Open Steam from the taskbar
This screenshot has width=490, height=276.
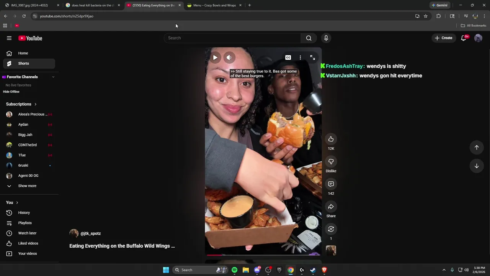tap(313, 270)
